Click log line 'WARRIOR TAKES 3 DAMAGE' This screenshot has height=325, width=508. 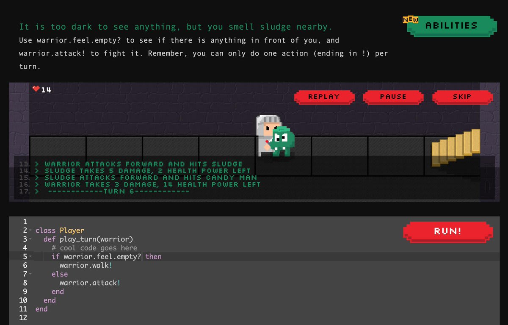[x=152, y=184]
